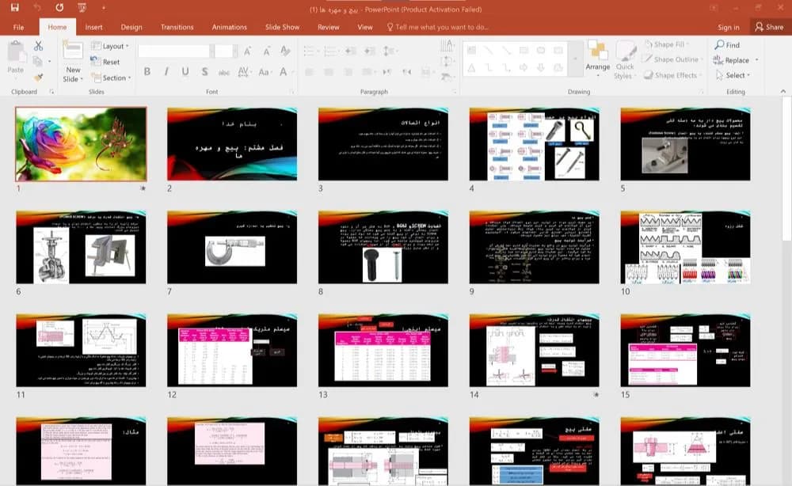
Task: Click the Undo arrow in the title bar
Action: point(37,8)
